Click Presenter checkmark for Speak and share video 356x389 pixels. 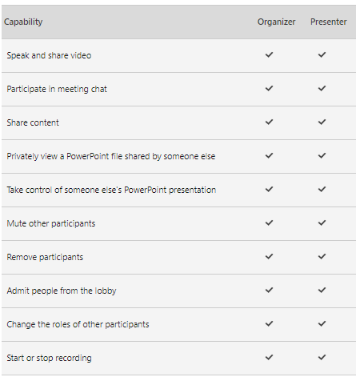click(x=322, y=54)
